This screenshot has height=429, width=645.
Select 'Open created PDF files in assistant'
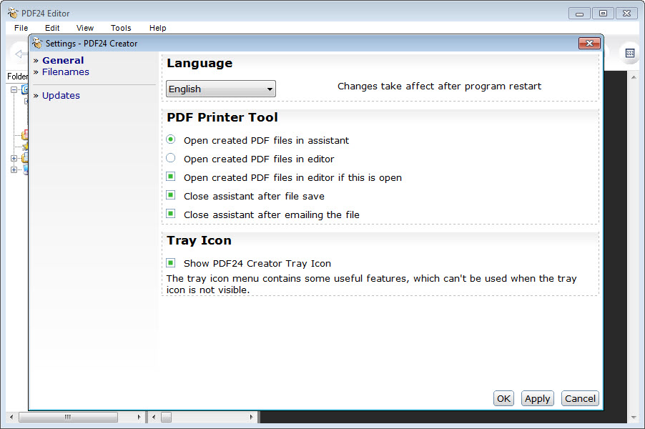point(171,140)
